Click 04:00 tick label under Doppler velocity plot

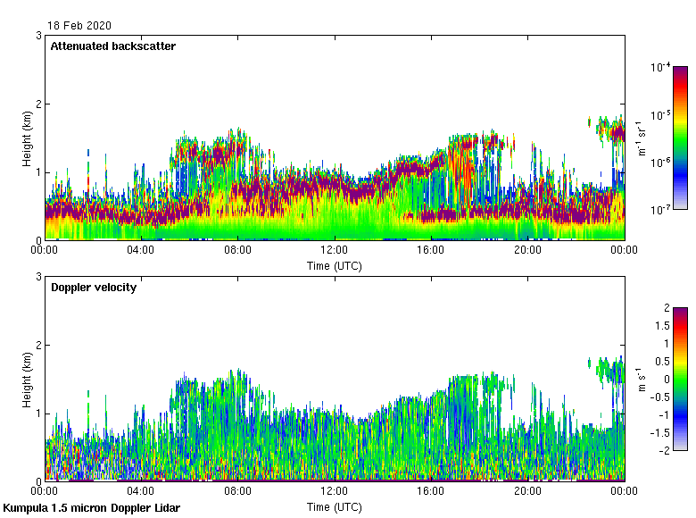(141, 492)
